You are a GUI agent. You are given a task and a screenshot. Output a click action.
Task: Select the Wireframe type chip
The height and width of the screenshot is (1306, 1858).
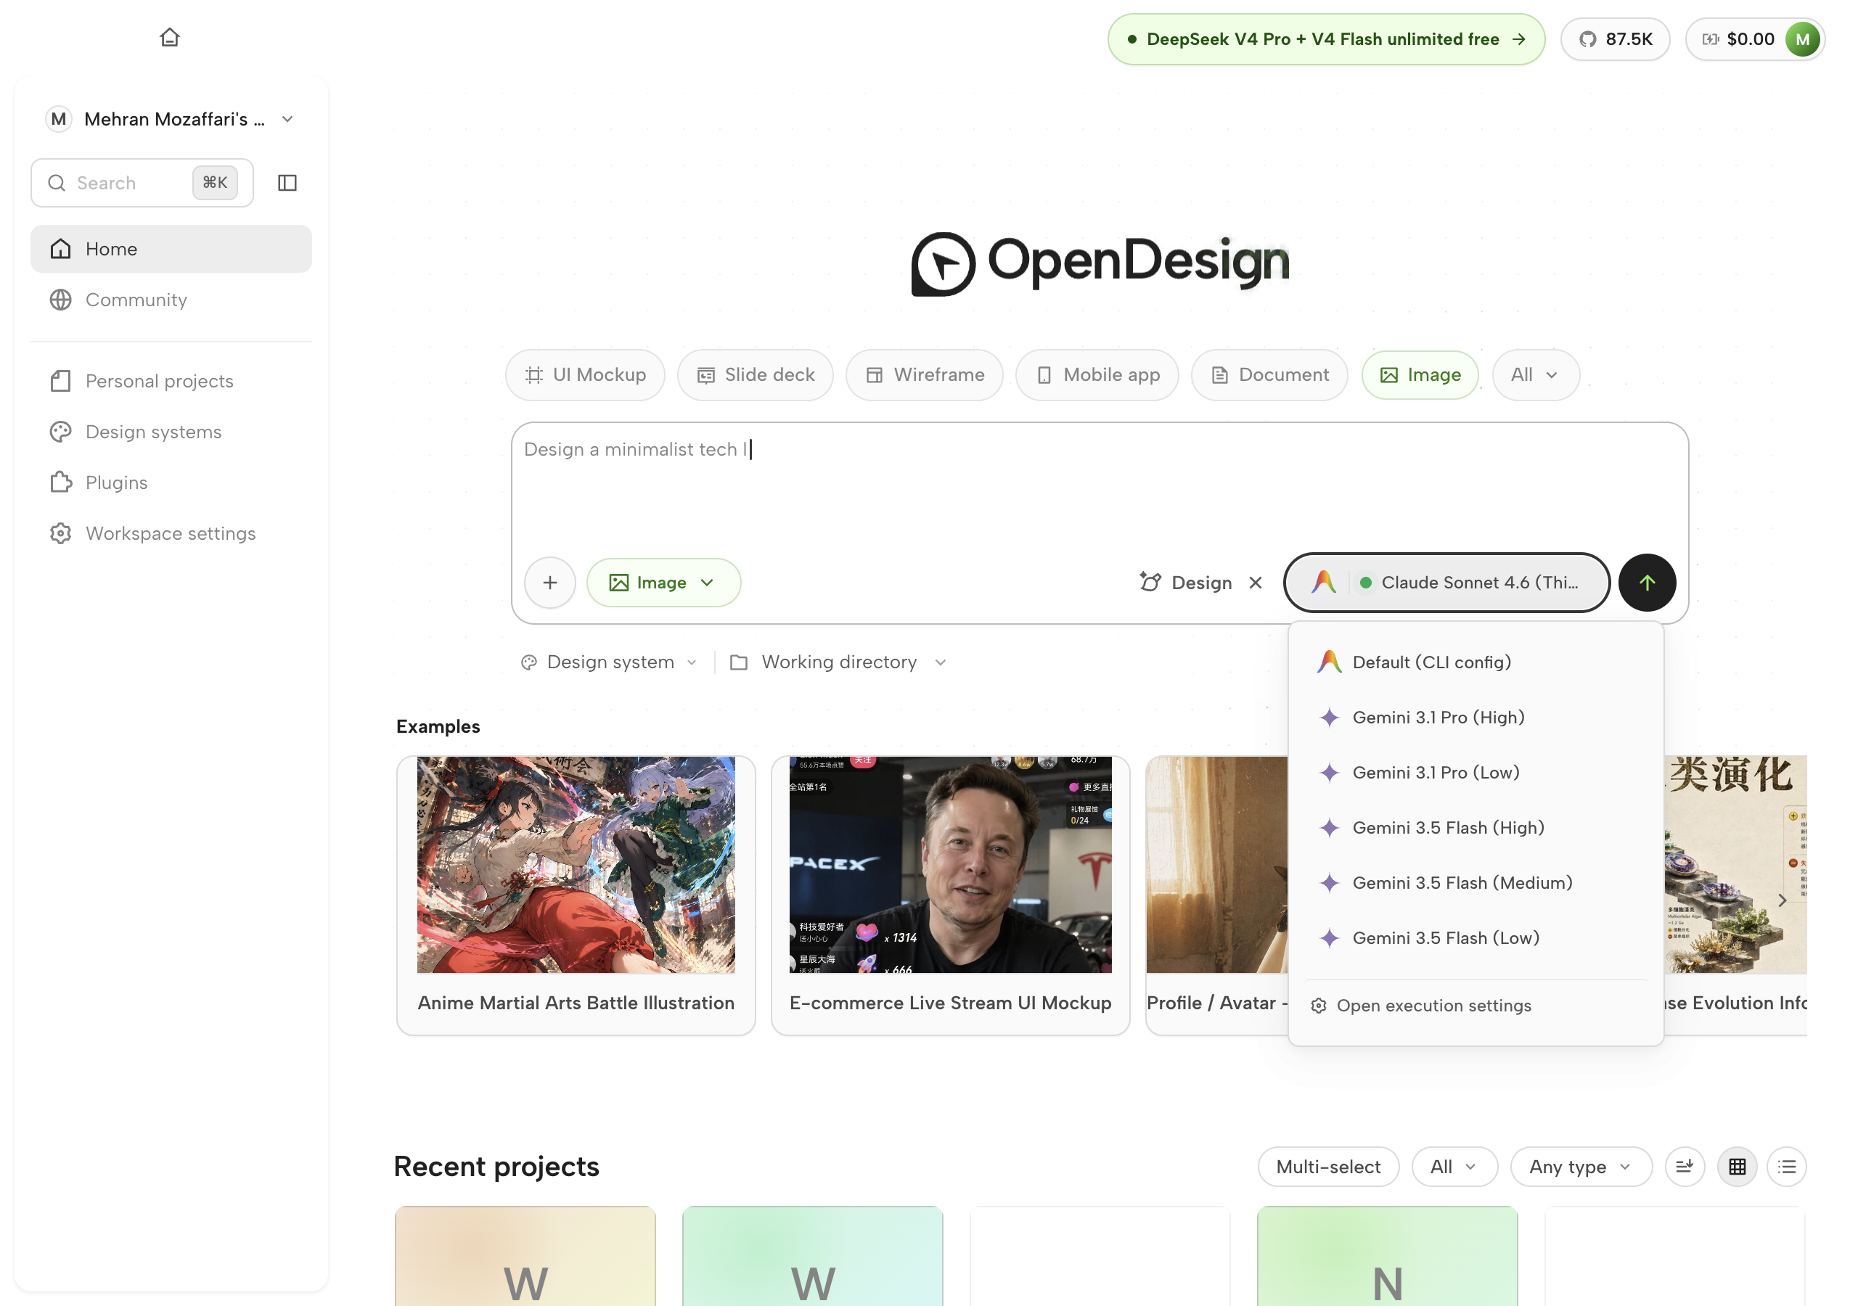[x=924, y=374]
